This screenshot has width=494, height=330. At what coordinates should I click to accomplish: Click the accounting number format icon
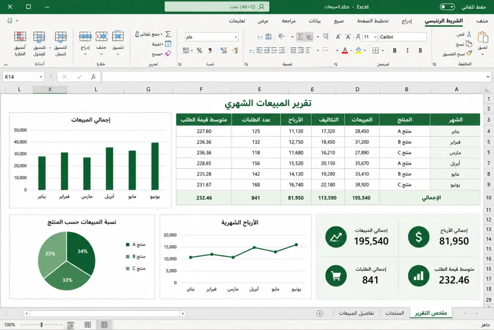click(x=186, y=50)
